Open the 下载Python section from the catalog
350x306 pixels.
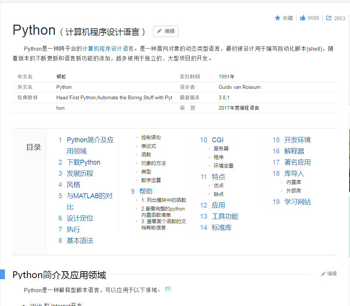click(83, 162)
